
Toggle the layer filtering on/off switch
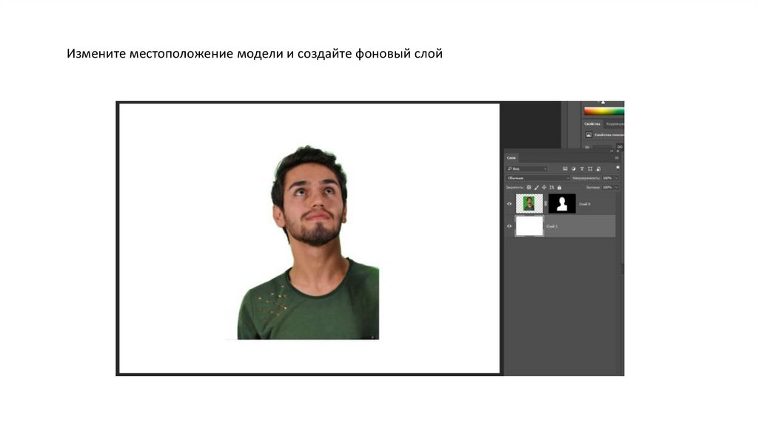(x=618, y=168)
